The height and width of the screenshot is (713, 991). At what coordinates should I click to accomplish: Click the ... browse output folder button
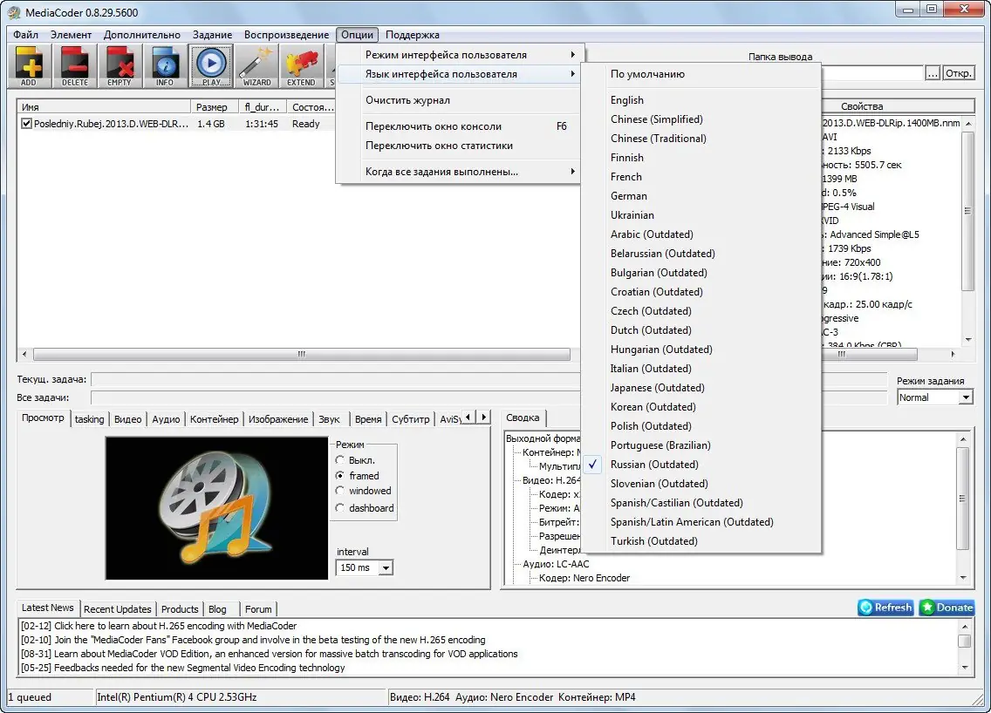[x=933, y=73]
